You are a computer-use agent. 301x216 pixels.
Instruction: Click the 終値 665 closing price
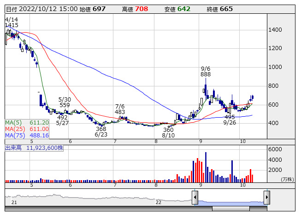pos(226,9)
